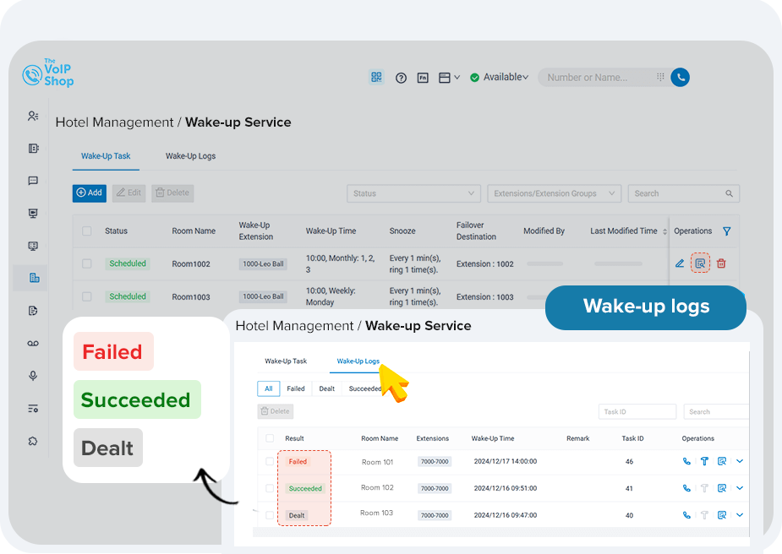Tick the Room 102 log checkbox
Image resolution: width=782 pixels, height=554 pixels.
tap(270, 488)
